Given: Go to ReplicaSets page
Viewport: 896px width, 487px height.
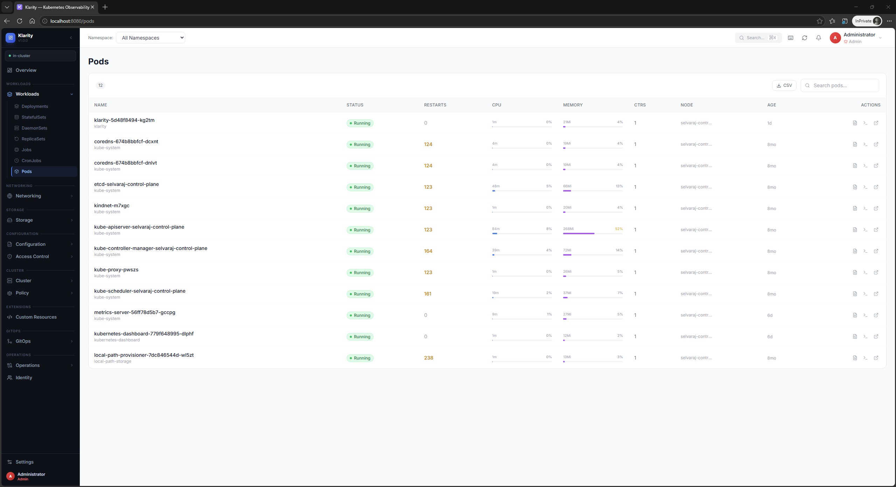Looking at the screenshot, I should click(x=44, y=139).
